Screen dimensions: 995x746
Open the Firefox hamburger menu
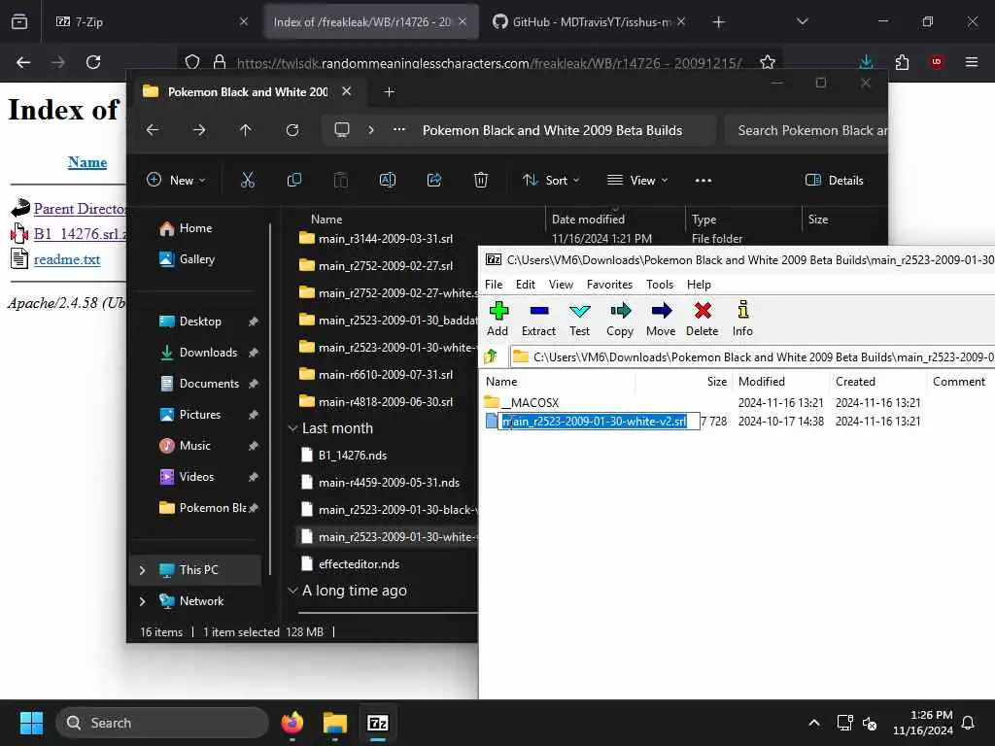pos(972,62)
